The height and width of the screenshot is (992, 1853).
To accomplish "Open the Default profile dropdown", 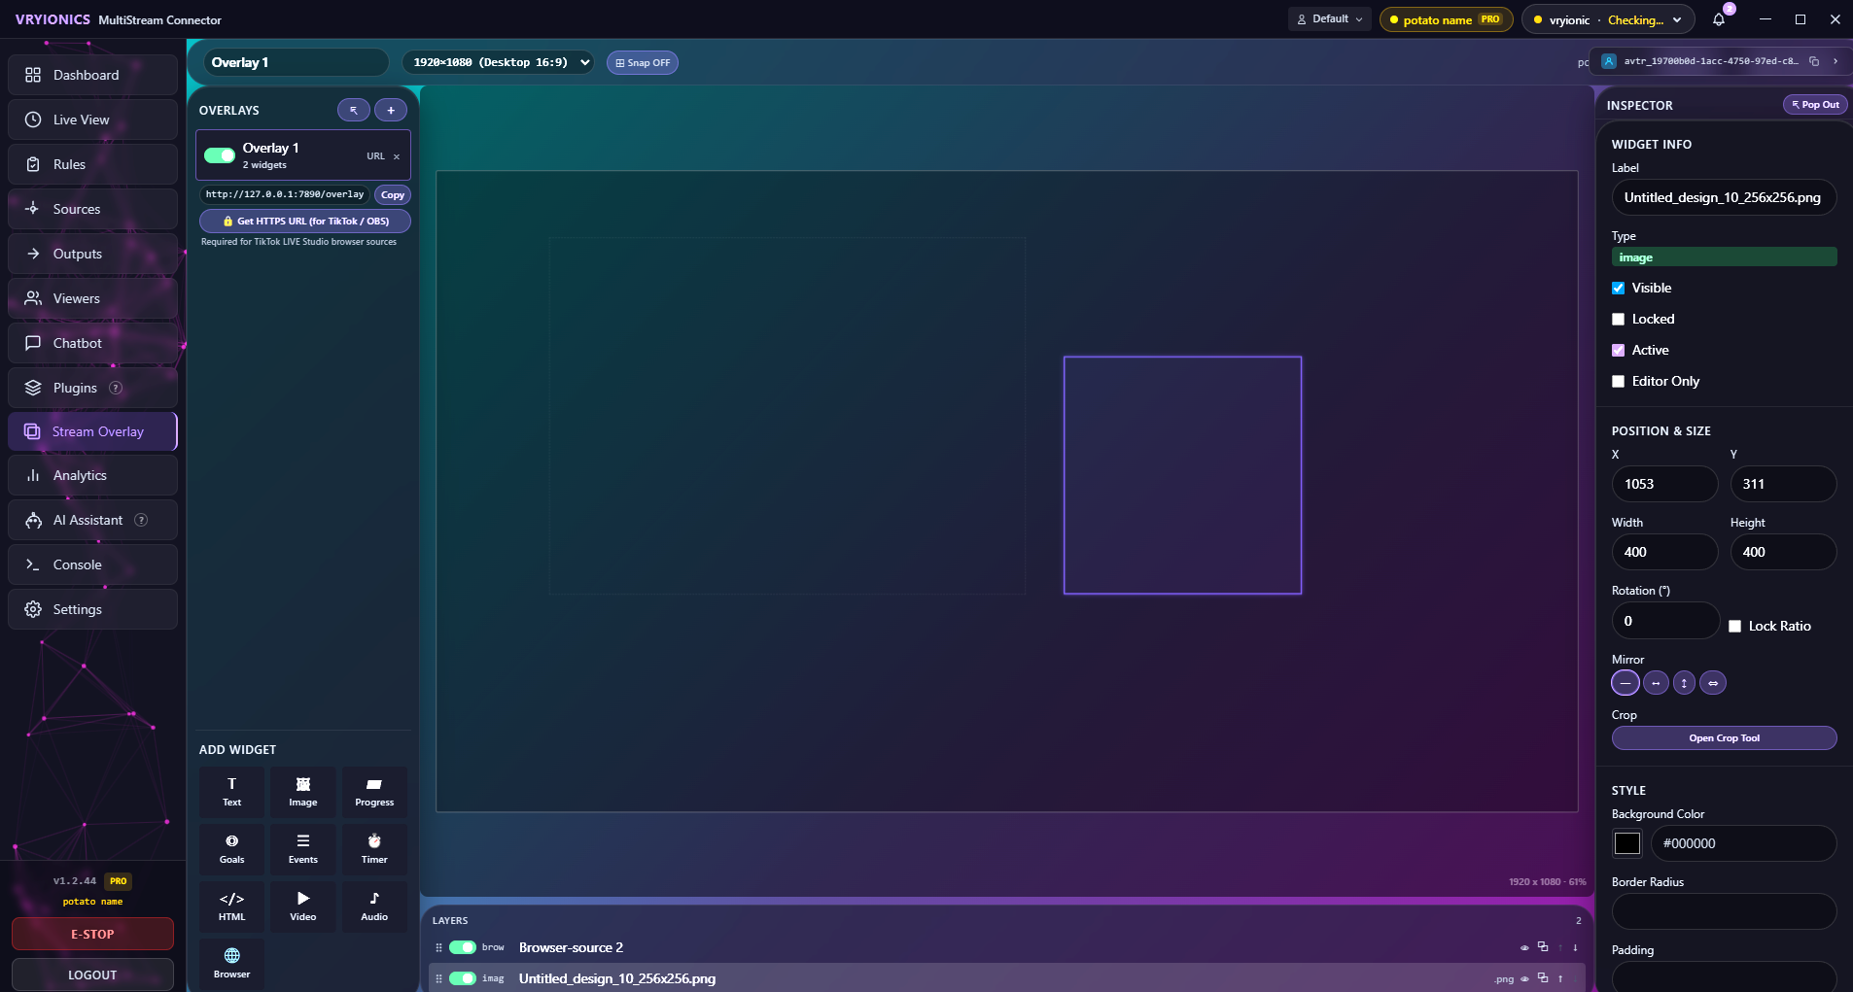I will click(x=1330, y=19).
